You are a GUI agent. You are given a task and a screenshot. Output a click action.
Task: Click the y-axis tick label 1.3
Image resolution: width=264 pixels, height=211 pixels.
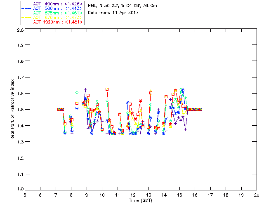[20, 142]
